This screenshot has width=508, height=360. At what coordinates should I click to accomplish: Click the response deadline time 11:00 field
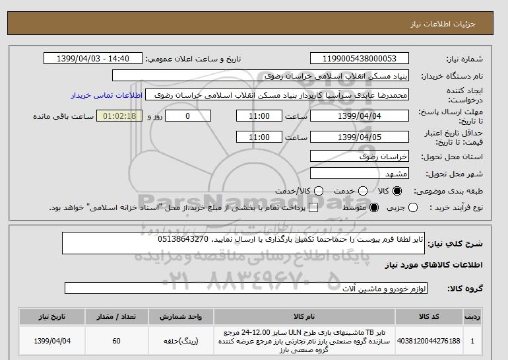click(x=259, y=116)
